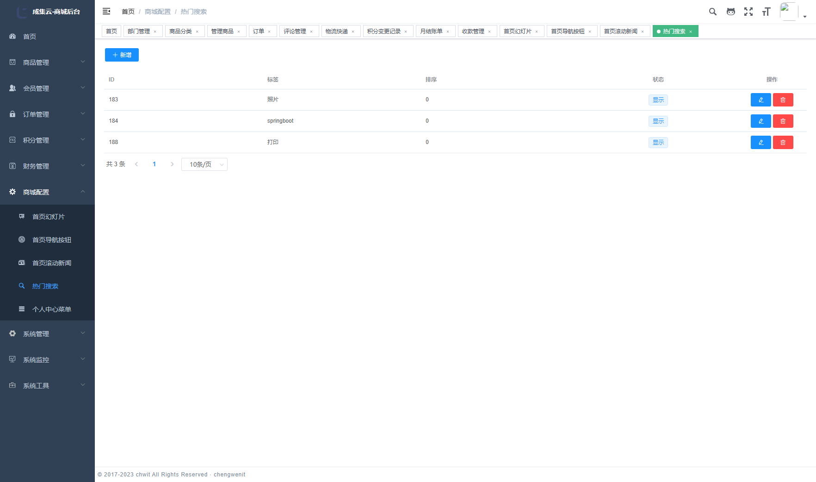Open 首页导航按钮 submenu item

click(x=47, y=239)
